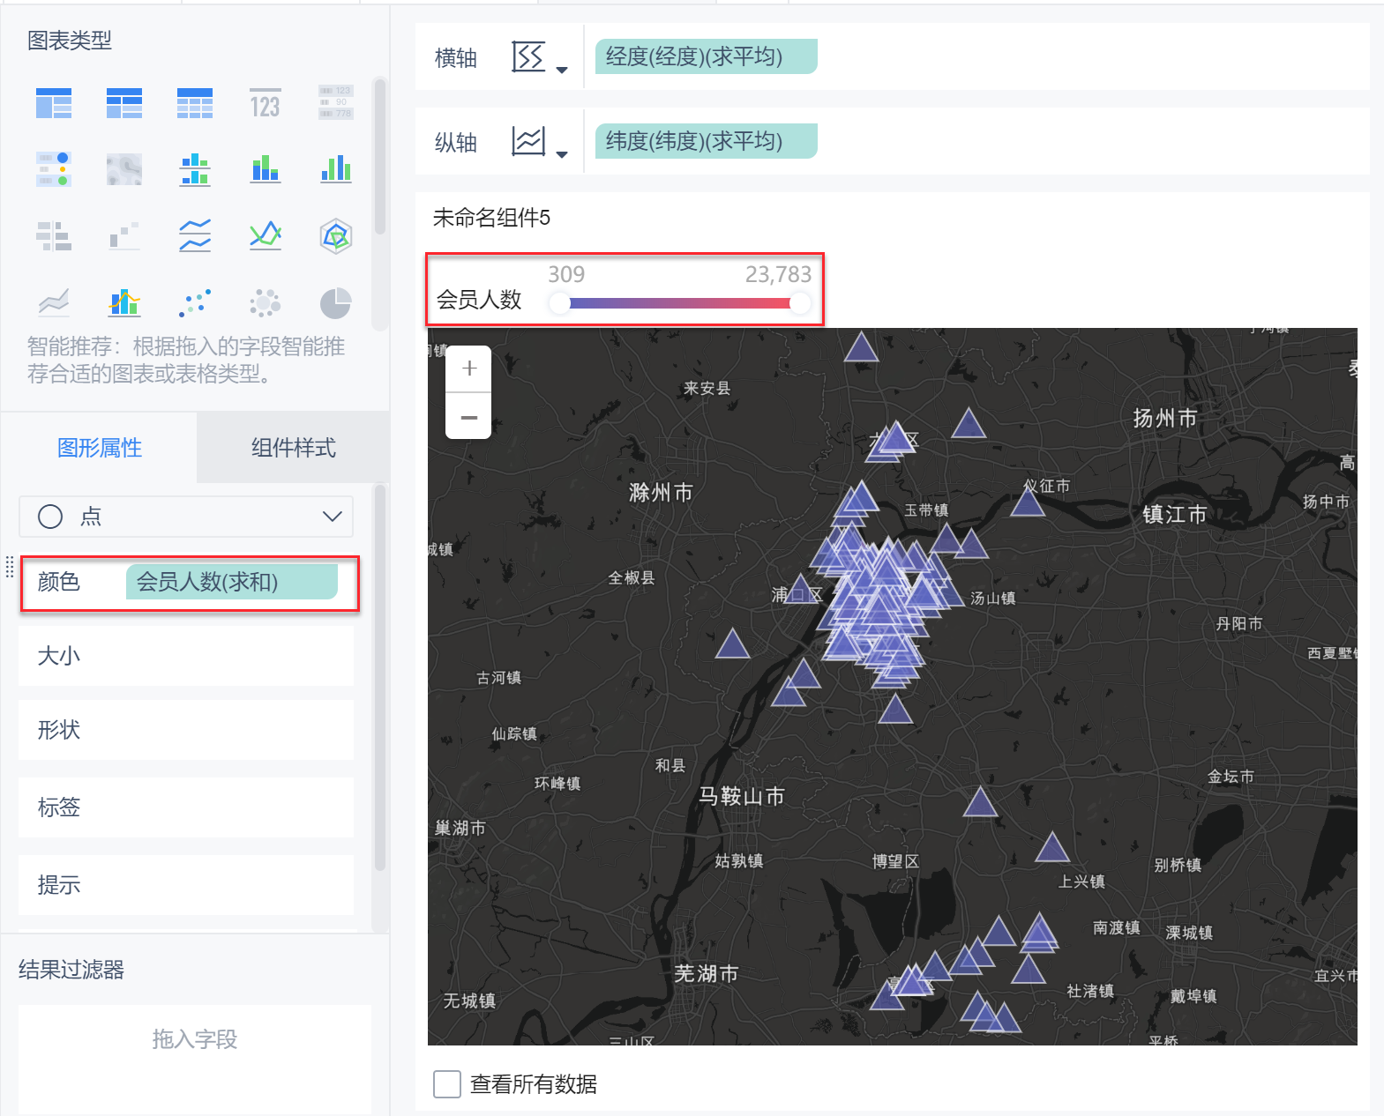Select the contrast bar chart type
Image resolution: width=1384 pixels, height=1116 pixels.
pos(54,236)
